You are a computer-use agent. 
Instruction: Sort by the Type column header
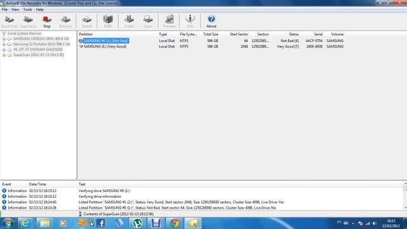click(x=163, y=34)
